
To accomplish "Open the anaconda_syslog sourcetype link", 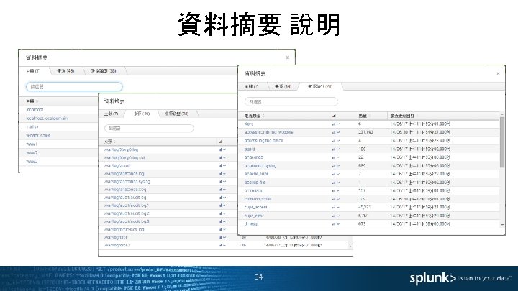I will coord(260,166).
